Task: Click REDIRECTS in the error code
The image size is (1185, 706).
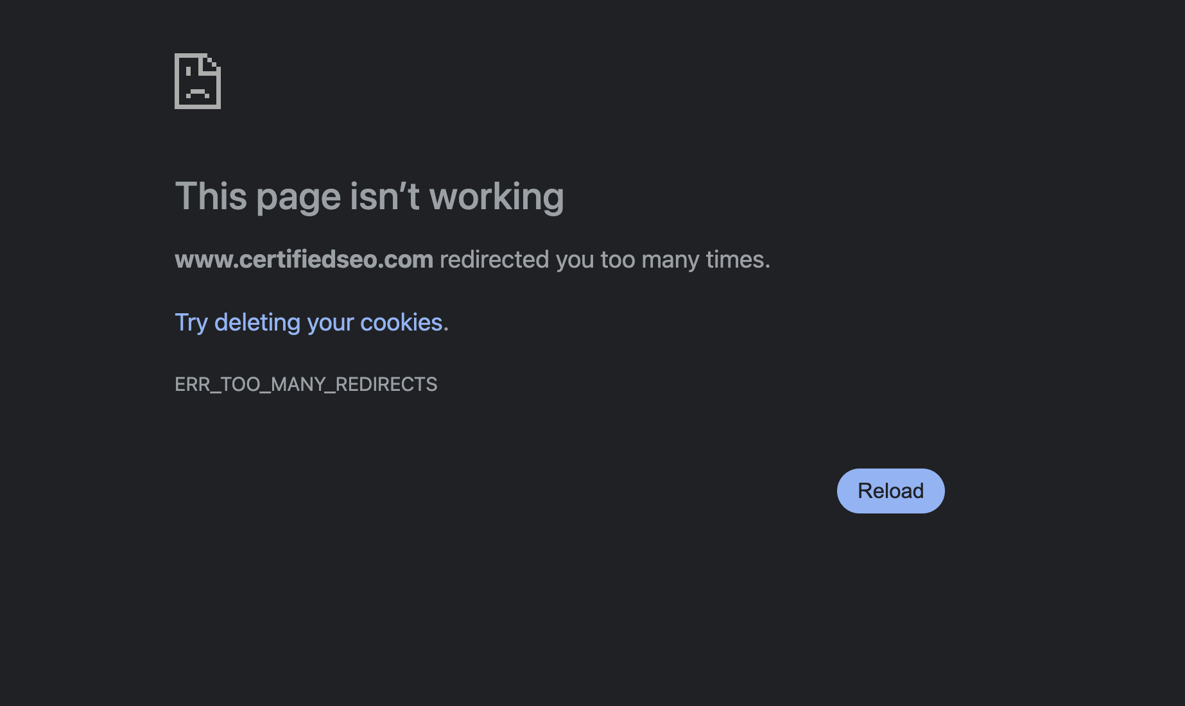Action: tap(386, 384)
